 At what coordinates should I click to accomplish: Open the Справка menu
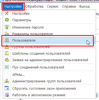coord(69,7)
